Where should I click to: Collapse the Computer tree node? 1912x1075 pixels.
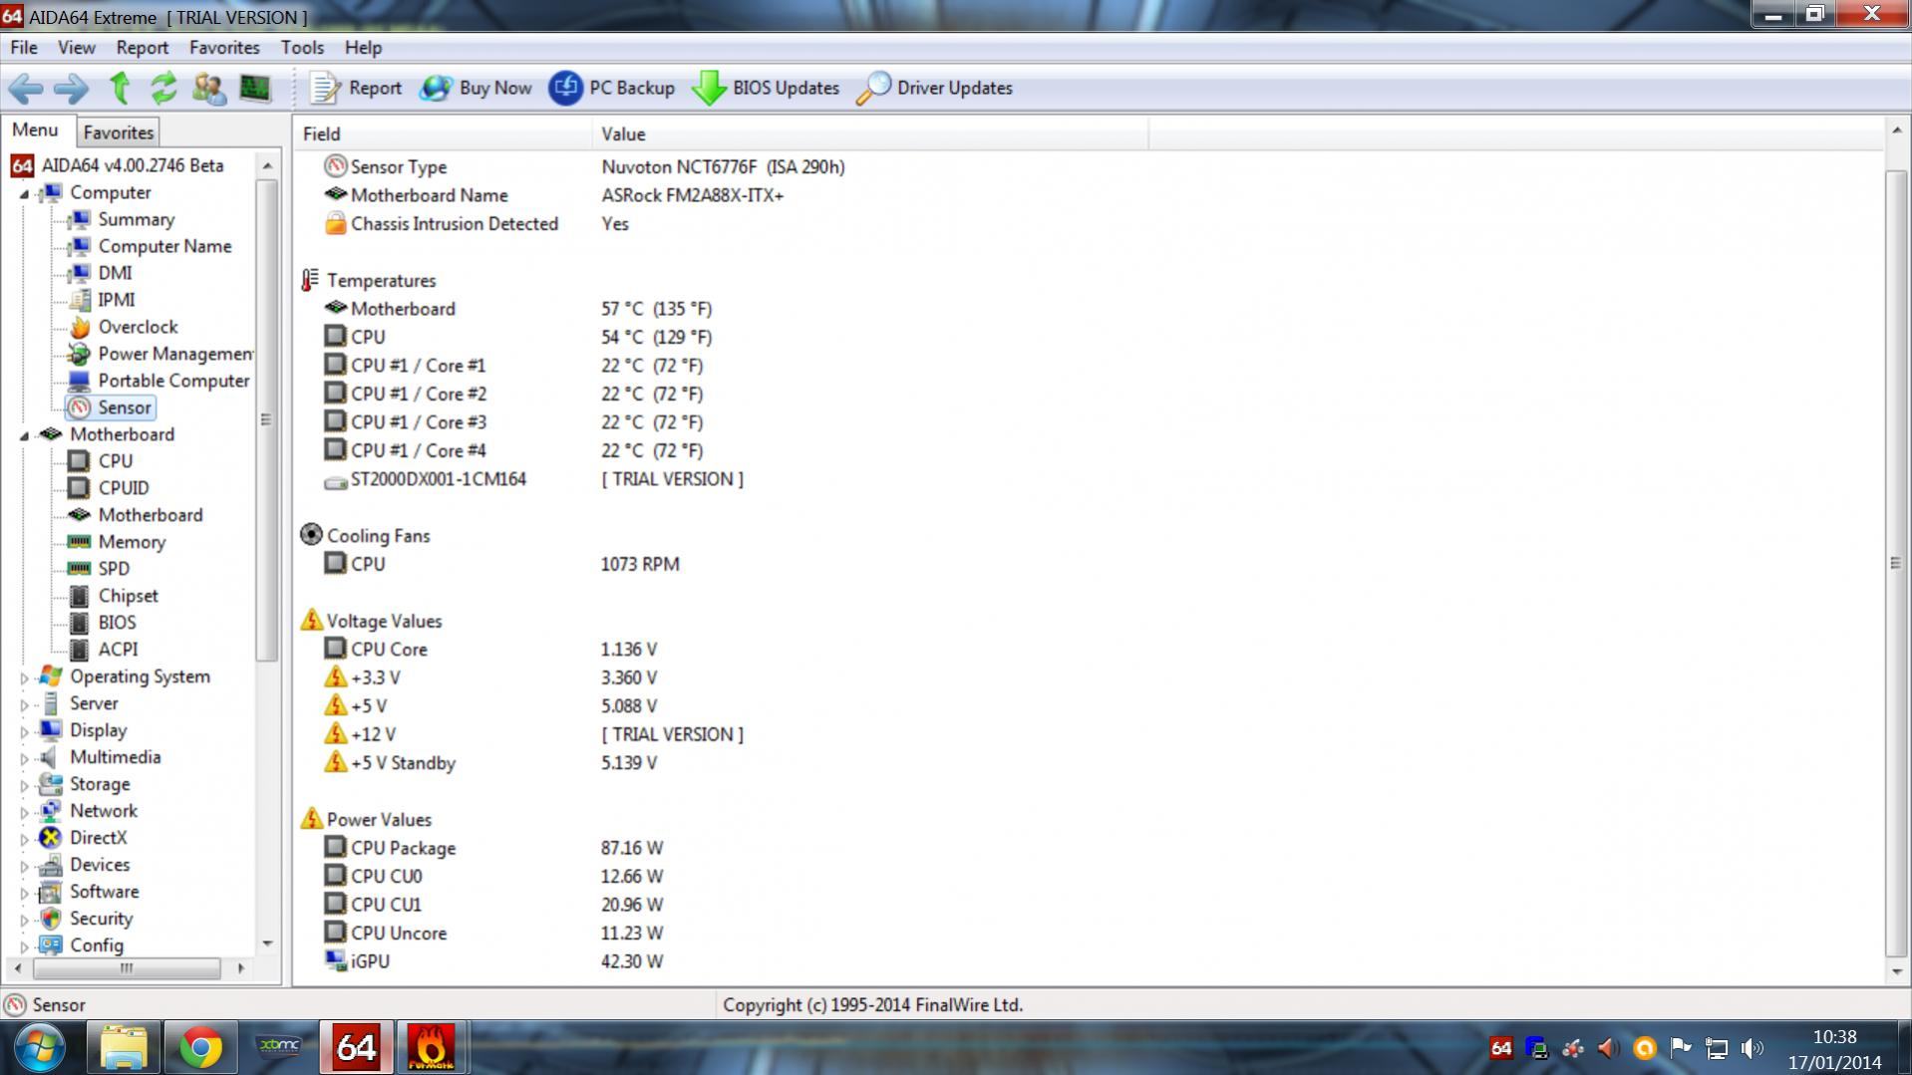(24, 194)
